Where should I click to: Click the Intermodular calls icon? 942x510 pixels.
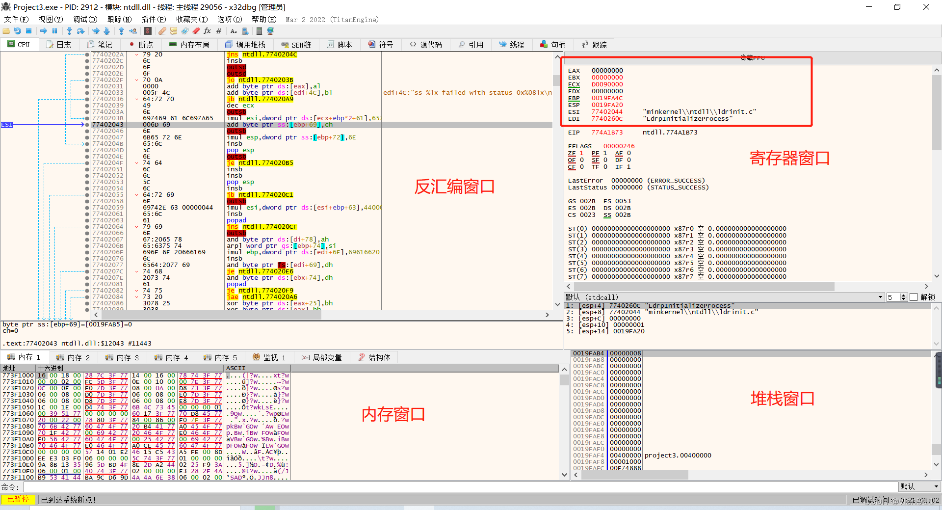tap(245, 31)
